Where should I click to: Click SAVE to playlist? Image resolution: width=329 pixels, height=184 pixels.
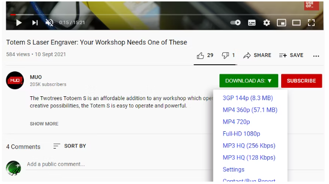291,55
